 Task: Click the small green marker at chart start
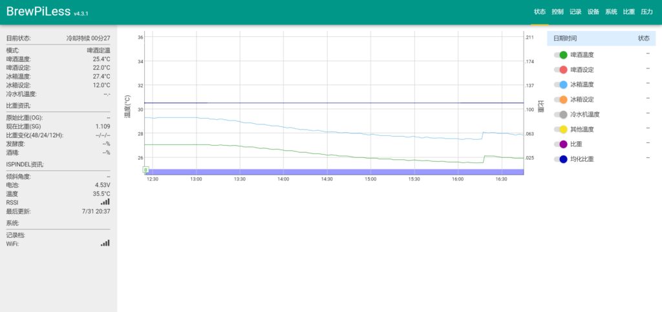click(145, 170)
